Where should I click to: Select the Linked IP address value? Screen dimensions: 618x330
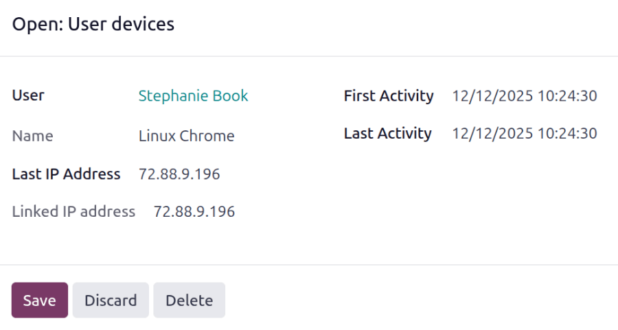coord(194,211)
